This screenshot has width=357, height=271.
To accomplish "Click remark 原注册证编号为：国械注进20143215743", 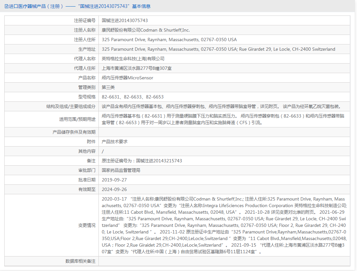I will [x=142, y=161].
